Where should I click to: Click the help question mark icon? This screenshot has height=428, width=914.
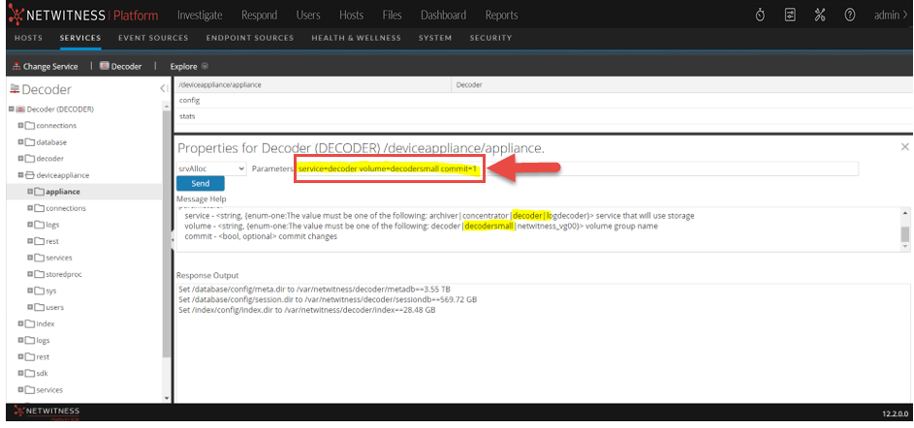point(849,15)
